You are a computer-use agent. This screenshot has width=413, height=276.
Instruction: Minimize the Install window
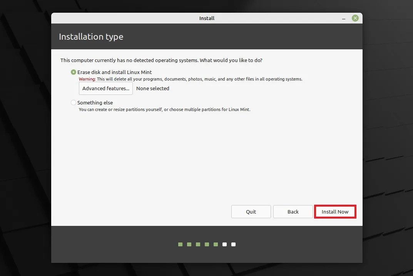coord(343,19)
